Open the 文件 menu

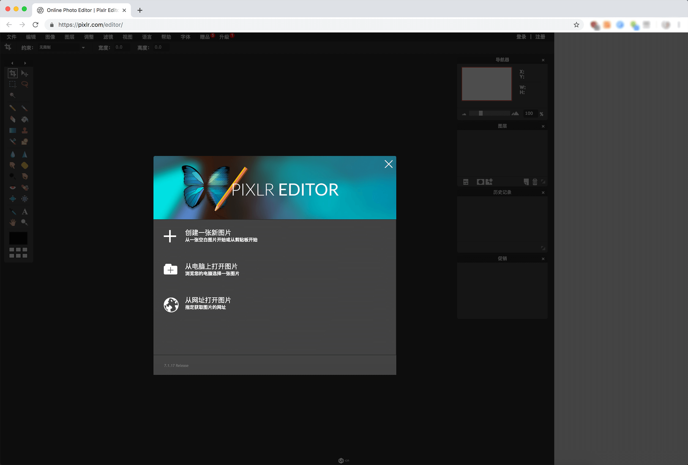click(x=12, y=37)
